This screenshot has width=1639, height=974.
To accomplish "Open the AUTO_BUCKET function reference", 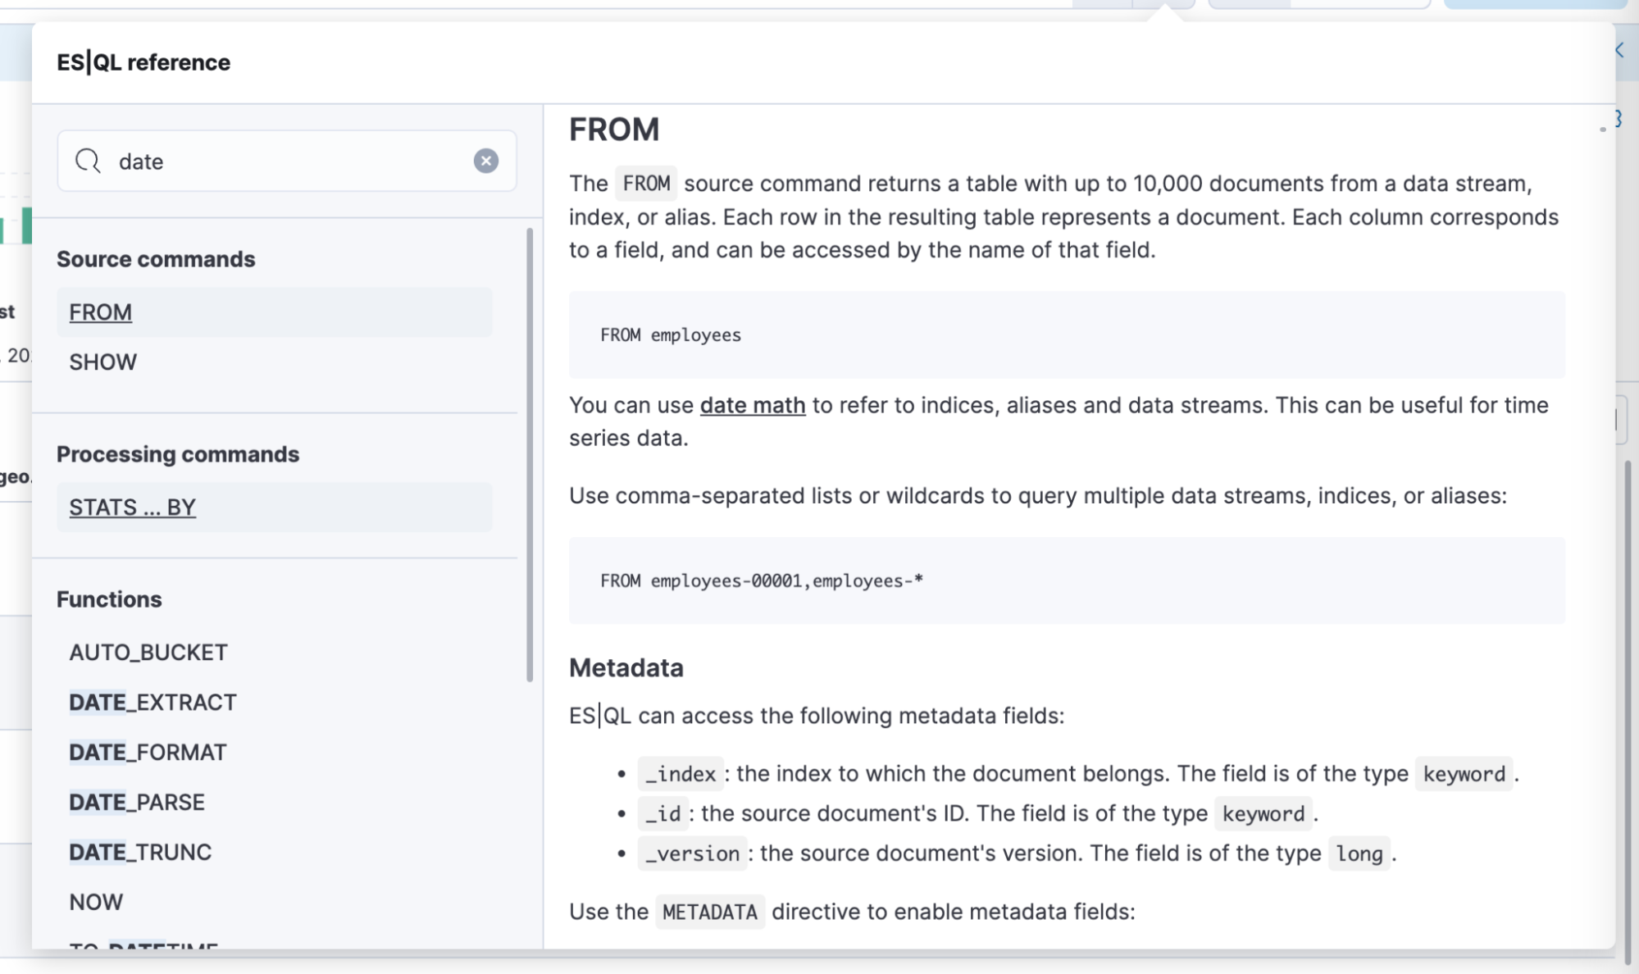I will (148, 652).
